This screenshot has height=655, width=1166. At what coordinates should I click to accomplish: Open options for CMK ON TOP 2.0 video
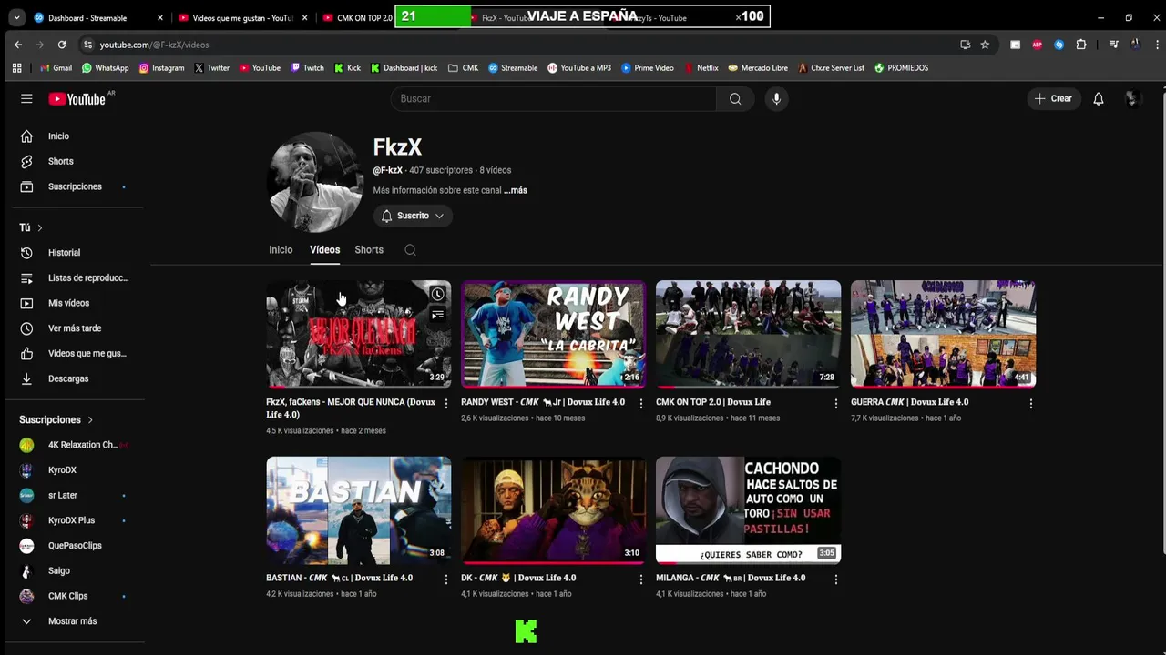point(835,403)
